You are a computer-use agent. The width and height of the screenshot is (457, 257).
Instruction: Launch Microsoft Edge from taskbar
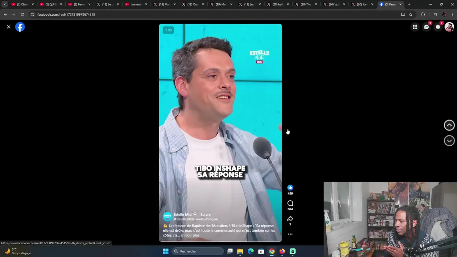pyautogui.click(x=251, y=251)
